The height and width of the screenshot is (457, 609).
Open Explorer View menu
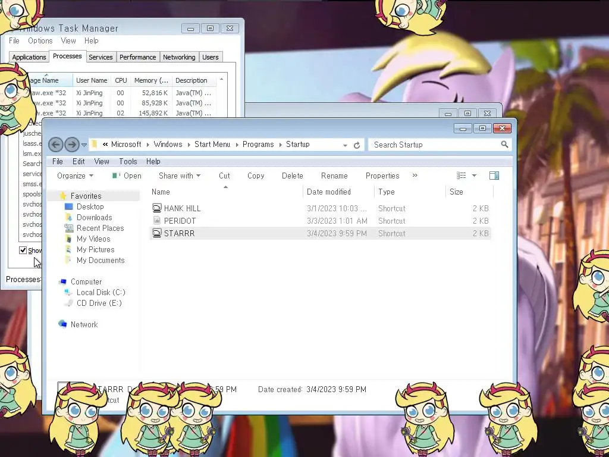tap(101, 161)
